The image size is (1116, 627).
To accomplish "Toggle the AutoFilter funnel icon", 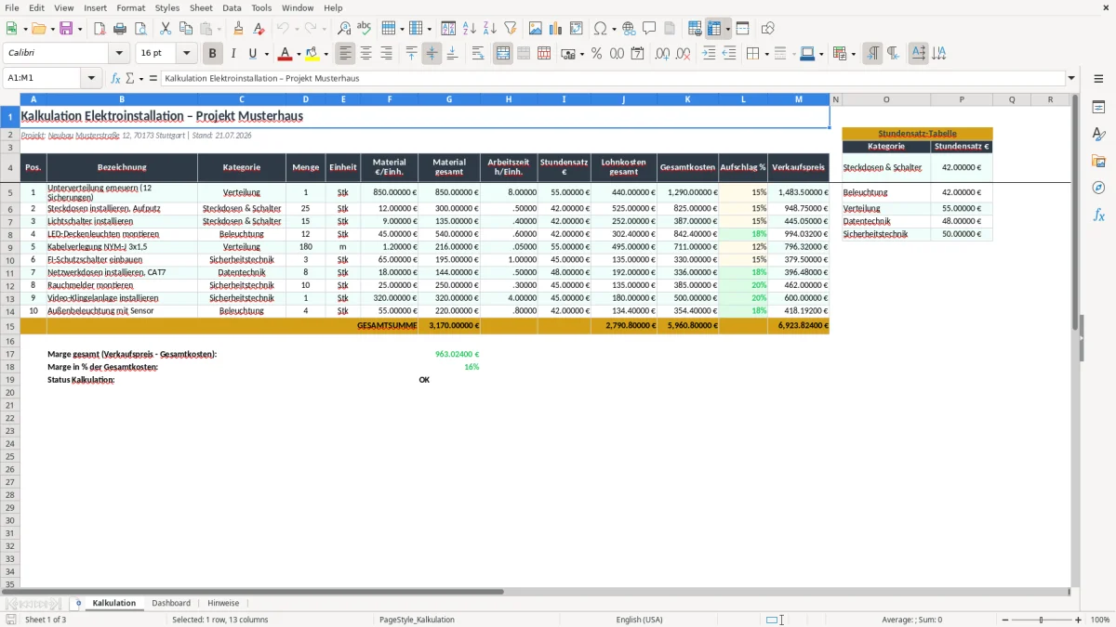I will (511, 29).
